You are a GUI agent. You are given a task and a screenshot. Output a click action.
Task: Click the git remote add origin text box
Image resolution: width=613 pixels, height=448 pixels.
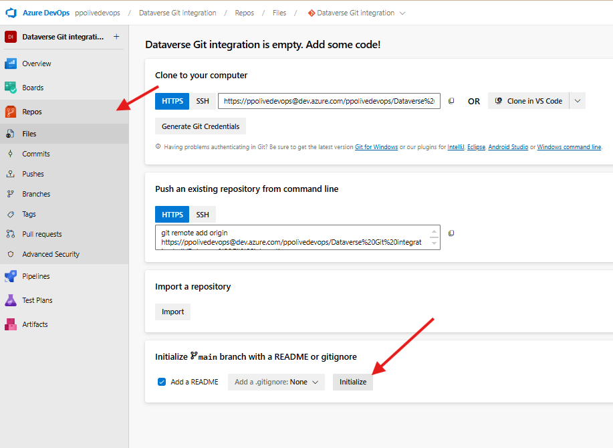coord(298,237)
